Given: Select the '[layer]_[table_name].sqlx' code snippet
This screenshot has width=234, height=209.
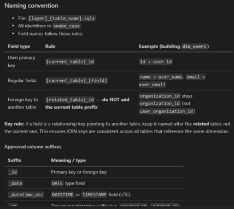Looking at the screenshot, I should tap(62, 19).
